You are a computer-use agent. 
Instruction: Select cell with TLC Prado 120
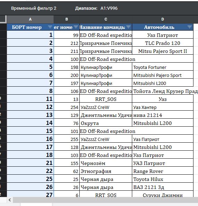coord(163,43)
